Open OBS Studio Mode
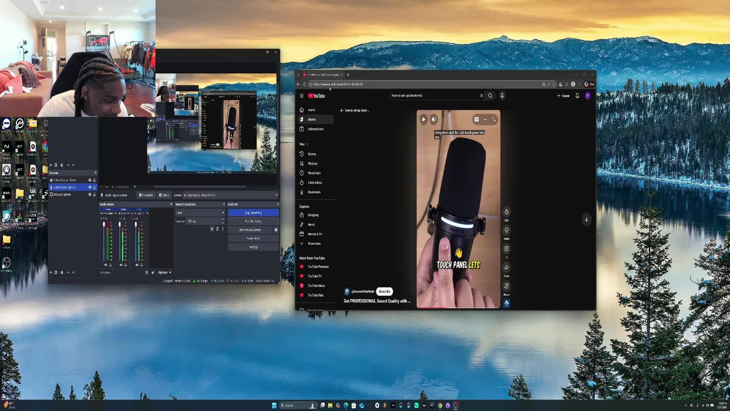730x411 pixels. point(253,239)
